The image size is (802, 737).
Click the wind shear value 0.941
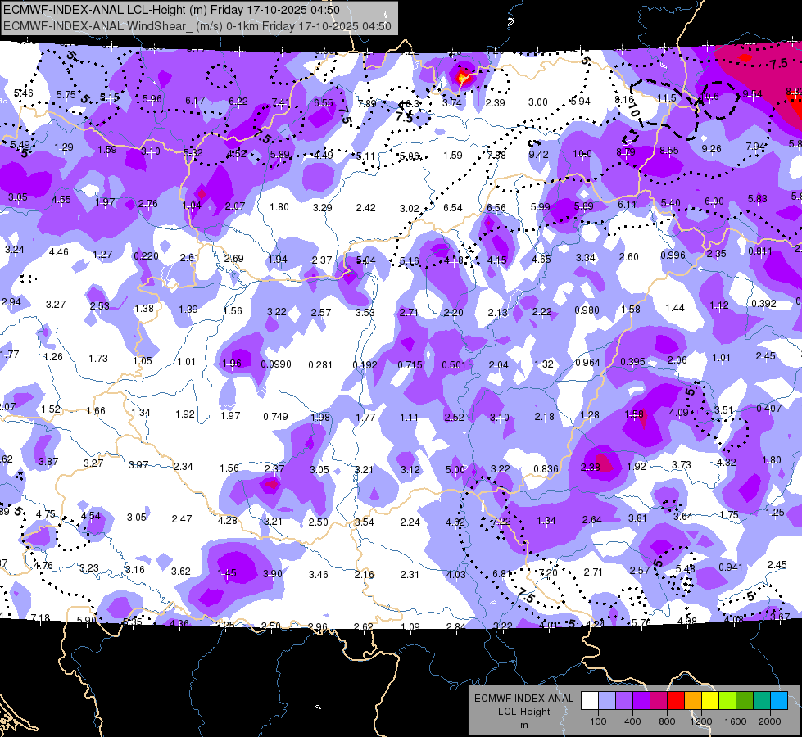coord(731,567)
